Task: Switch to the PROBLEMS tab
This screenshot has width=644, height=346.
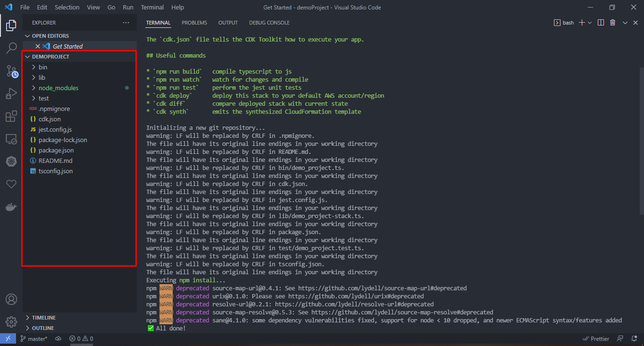Action: [194, 23]
